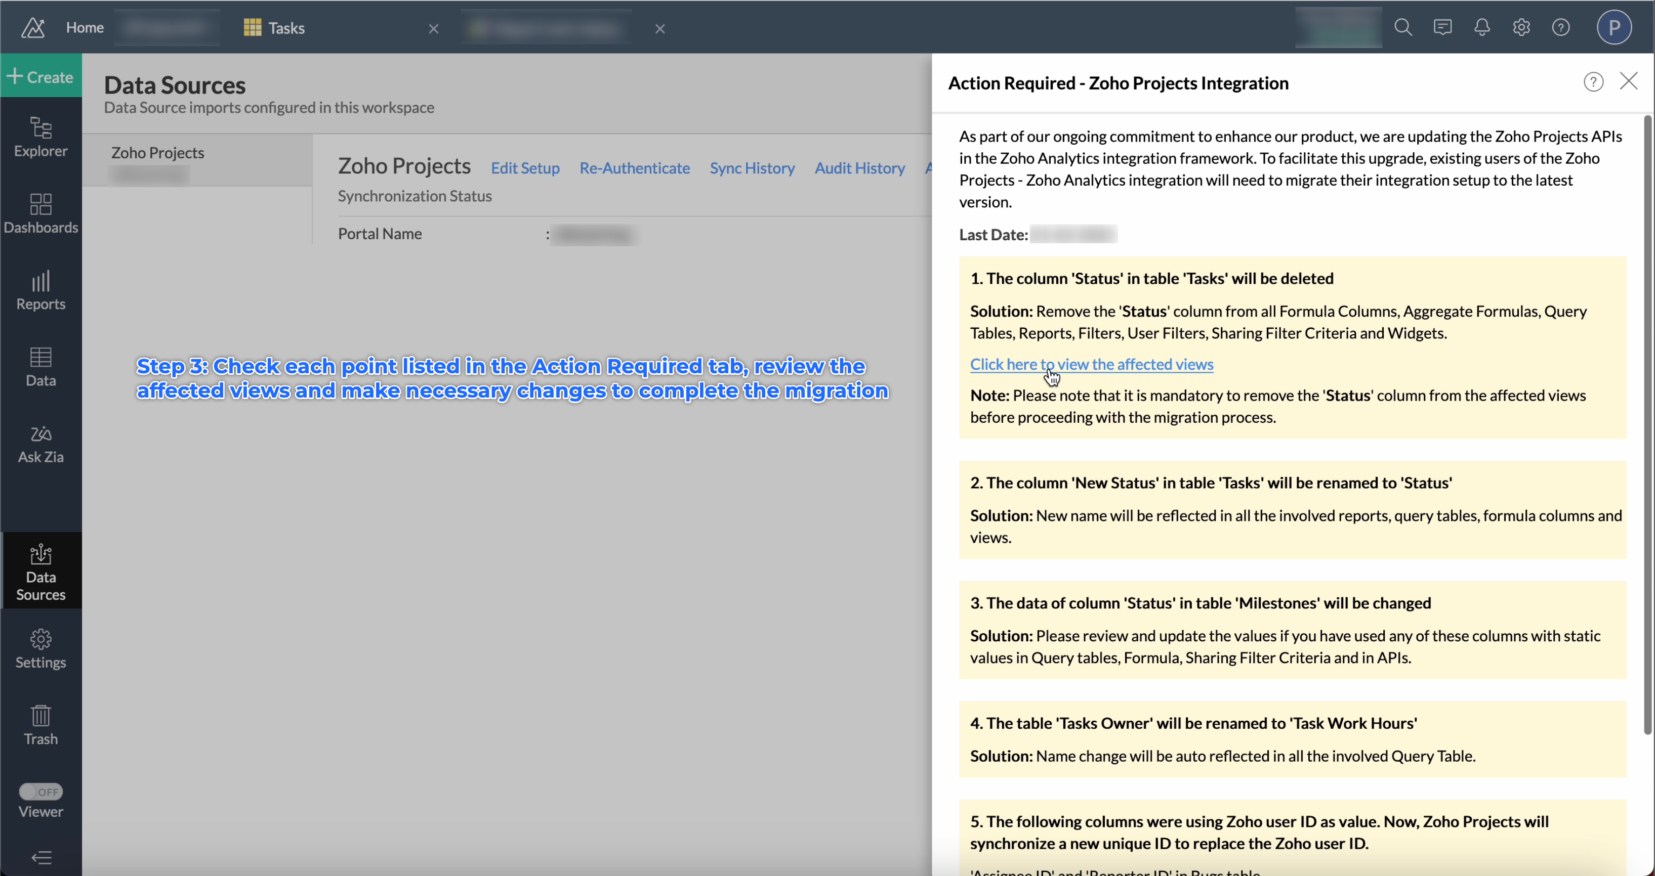Open the Trash sidebar icon

pyautogui.click(x=40, y=724)
